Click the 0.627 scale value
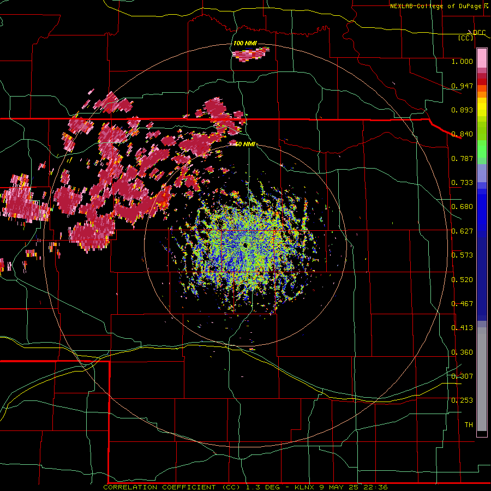The image size is (491, 491). 462,231
